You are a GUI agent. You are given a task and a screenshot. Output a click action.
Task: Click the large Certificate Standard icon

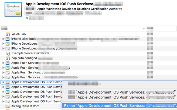[13, 10]
